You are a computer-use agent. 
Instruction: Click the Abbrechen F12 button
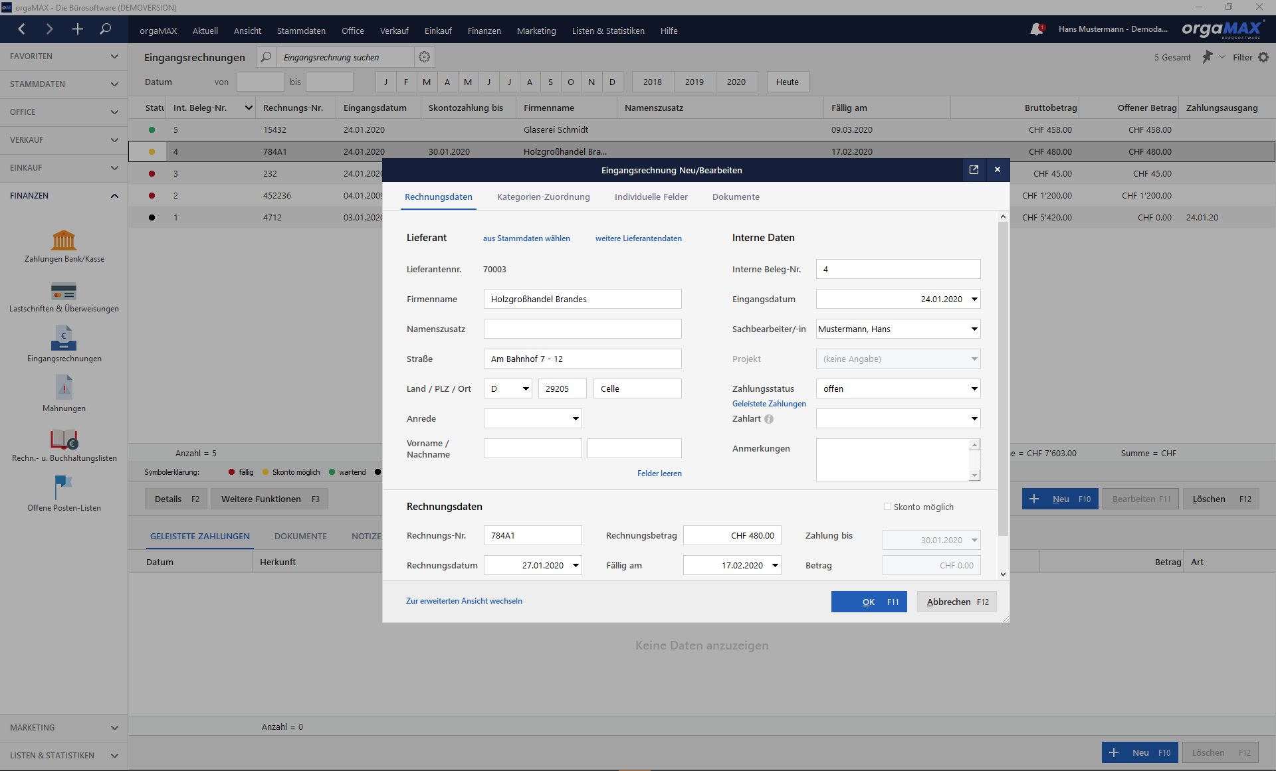pyautogui.click(x=957, y=602)
